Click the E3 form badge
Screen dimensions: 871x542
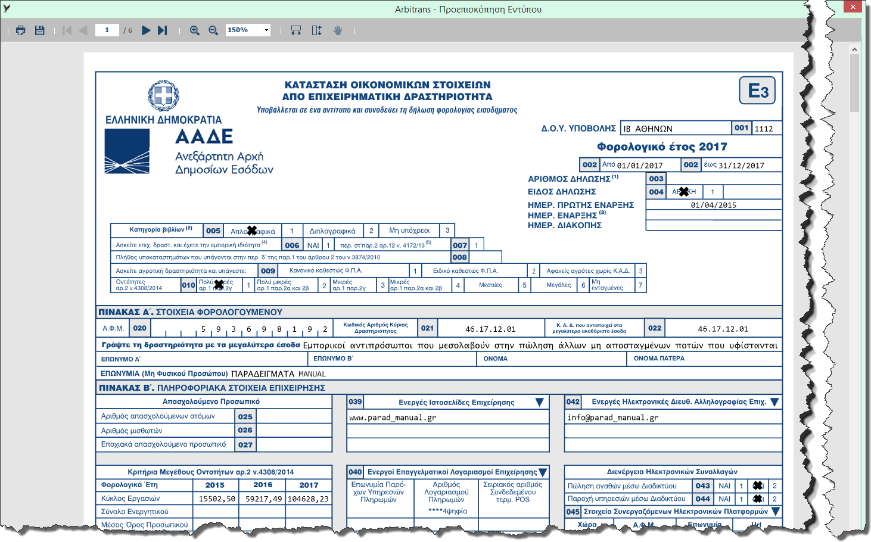click(x=757, y=91)
